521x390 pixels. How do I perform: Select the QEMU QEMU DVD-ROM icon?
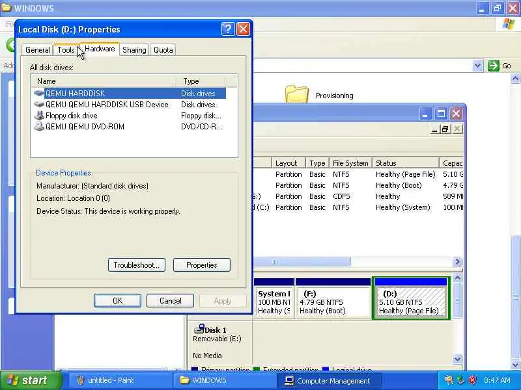click(x=39, y=126)
